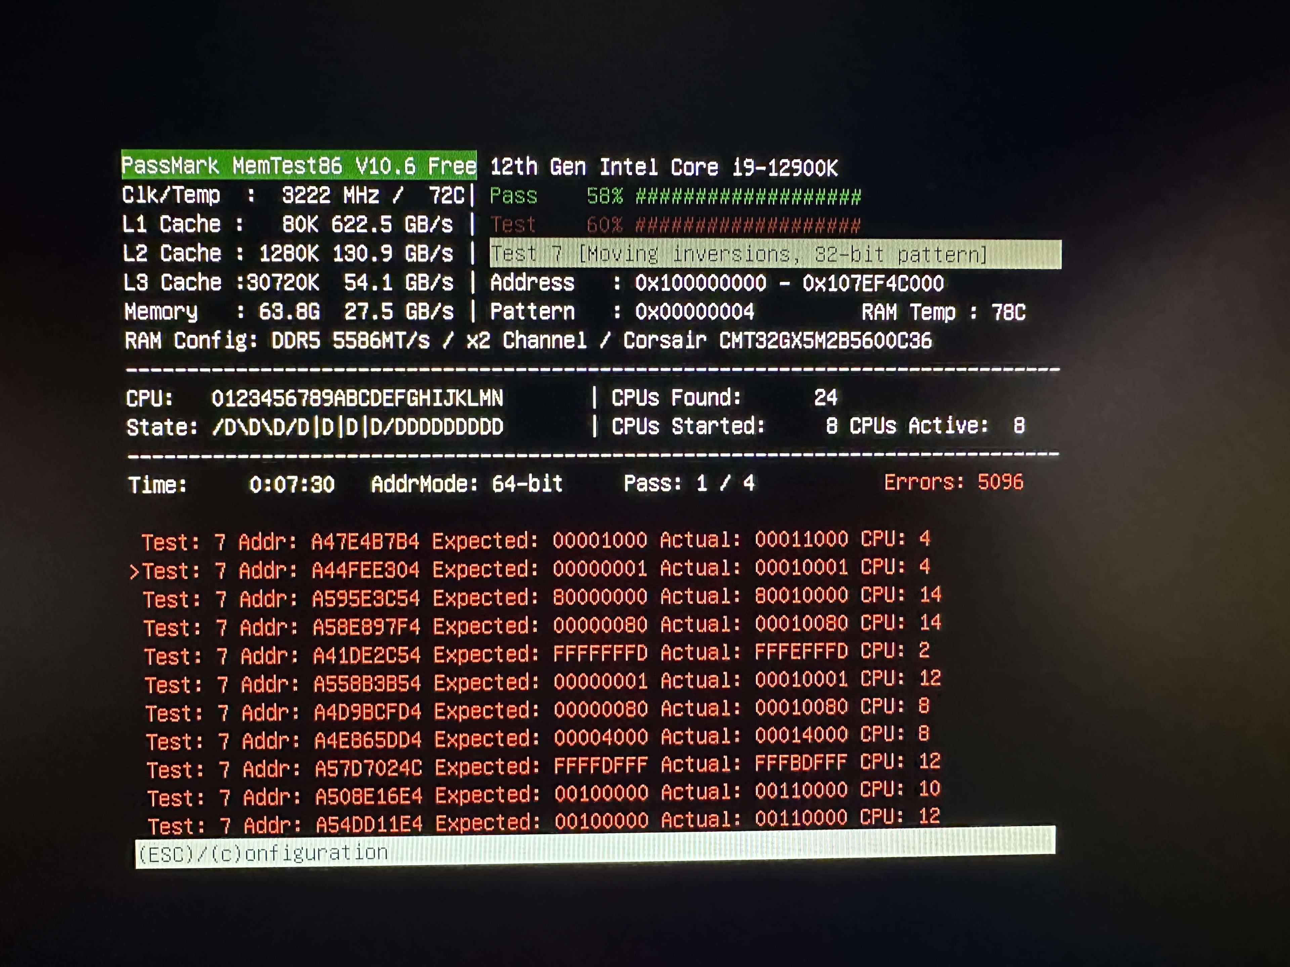Click the Pass: 1 / 4 counter

click(x=689, y=482)
